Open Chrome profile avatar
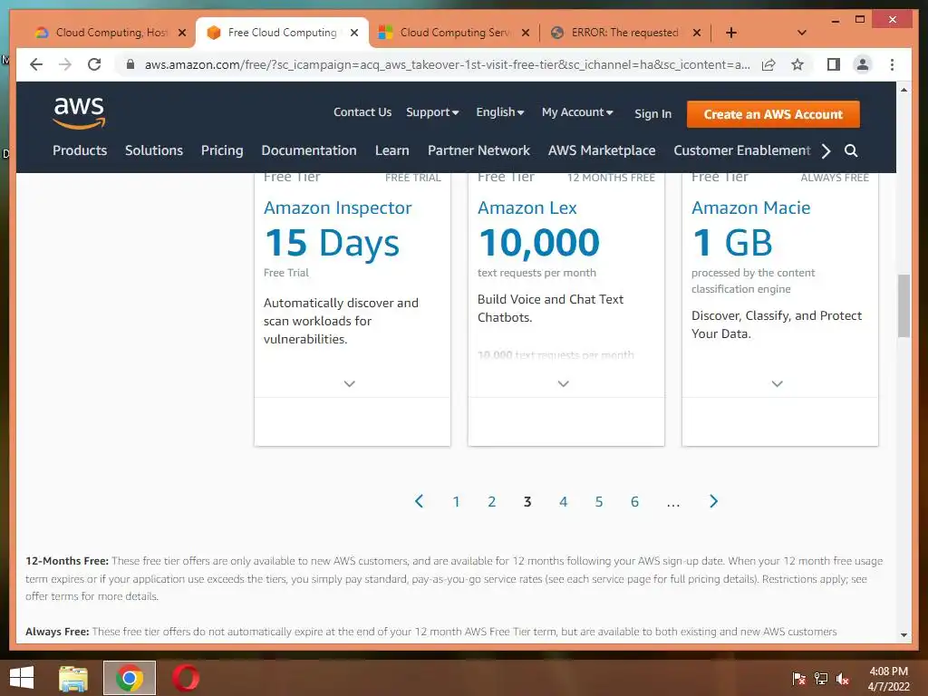The width and height of the screenshot is (928, 696). click(863, 64)
